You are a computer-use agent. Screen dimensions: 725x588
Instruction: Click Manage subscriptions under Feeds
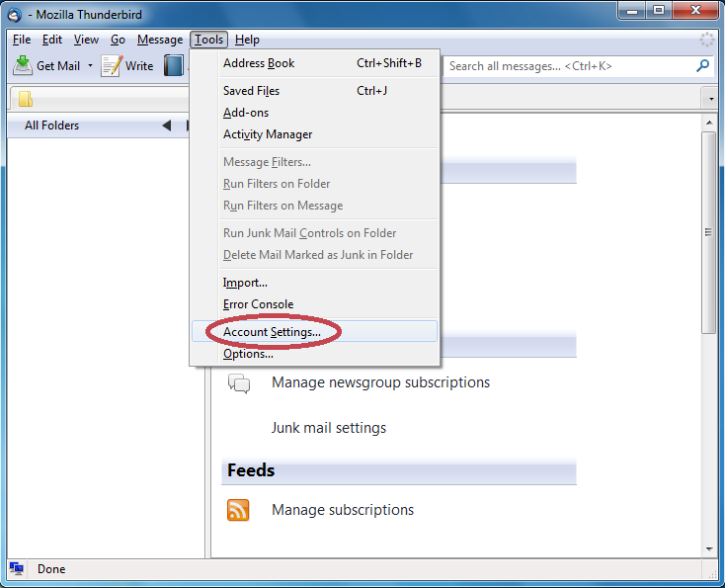[x=343, y=510]
